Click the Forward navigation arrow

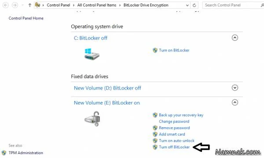pyautogui.click(x=15, y=5)
